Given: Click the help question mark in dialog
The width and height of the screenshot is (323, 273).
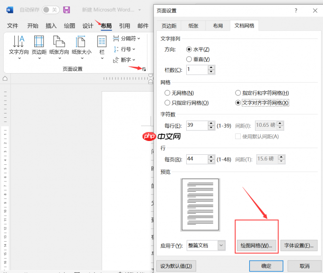Looking at the screenshot, I should [296, 10].
